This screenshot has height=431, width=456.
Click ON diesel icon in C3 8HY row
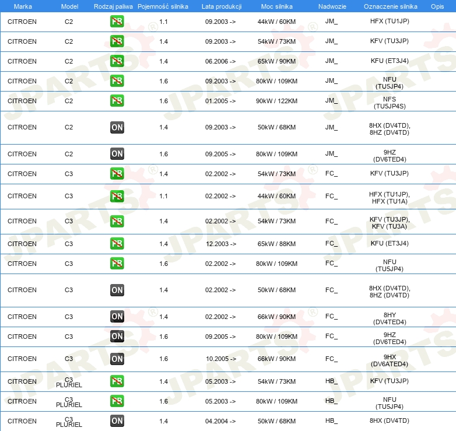tap(117, 317)
